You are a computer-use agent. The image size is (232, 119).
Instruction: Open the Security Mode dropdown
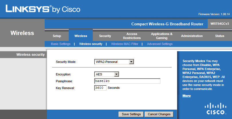point(114,62)
